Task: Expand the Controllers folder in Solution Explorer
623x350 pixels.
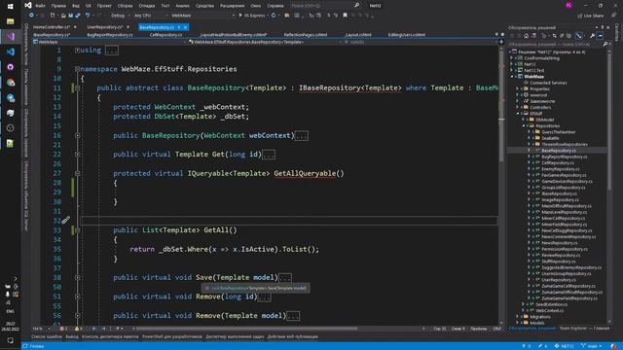Action: [x=518, y=107]
